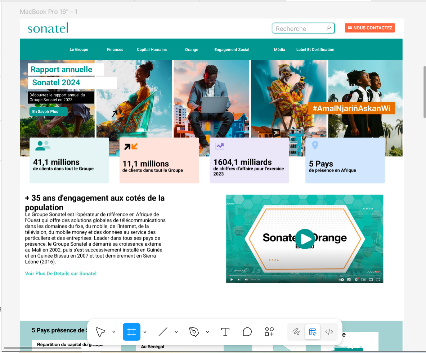Click Voir Plus De Details sur Sonatel
This screenshot has height=353, width=426.
coord(60,274)
